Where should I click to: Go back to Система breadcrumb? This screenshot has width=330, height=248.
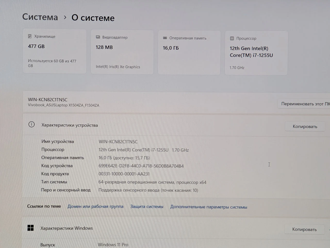[x=40, y=17]
